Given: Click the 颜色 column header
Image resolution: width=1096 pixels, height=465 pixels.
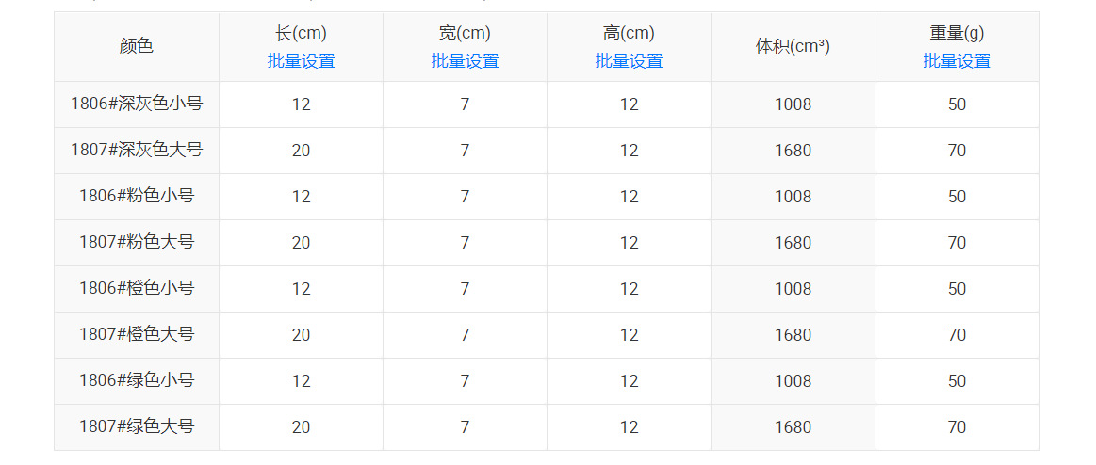Looking at the screenshot, I should click(x=137, y=46).
